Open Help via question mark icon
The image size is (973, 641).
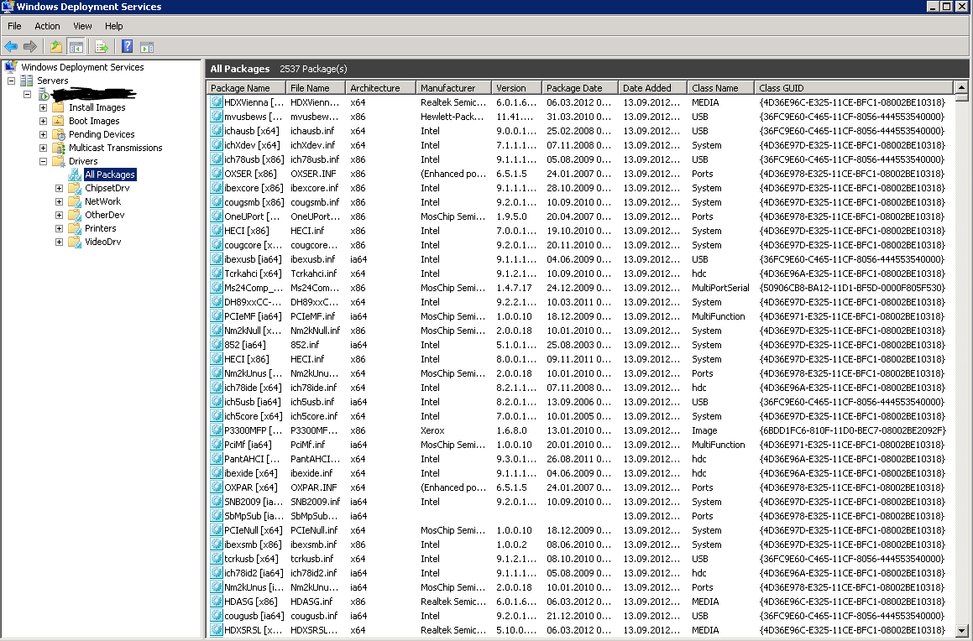pyautogui.click(x=128, y=46)
